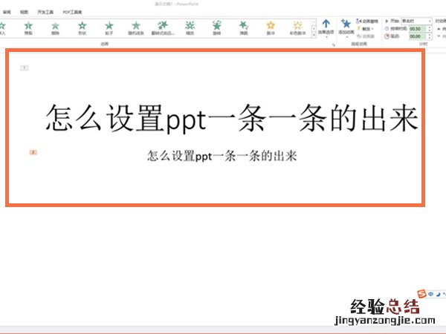Select the 弹跳 (Bounce) animation effect
Screen dimensions: 446x334
244,28
